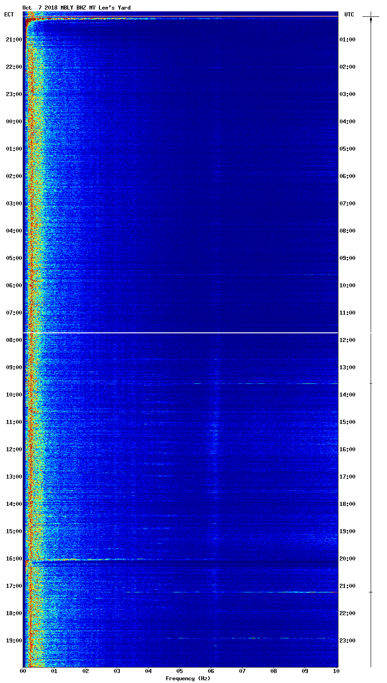Pick the 07:00 UTC time label
This screenshot has height=683, width=387.
click(347, 204)
